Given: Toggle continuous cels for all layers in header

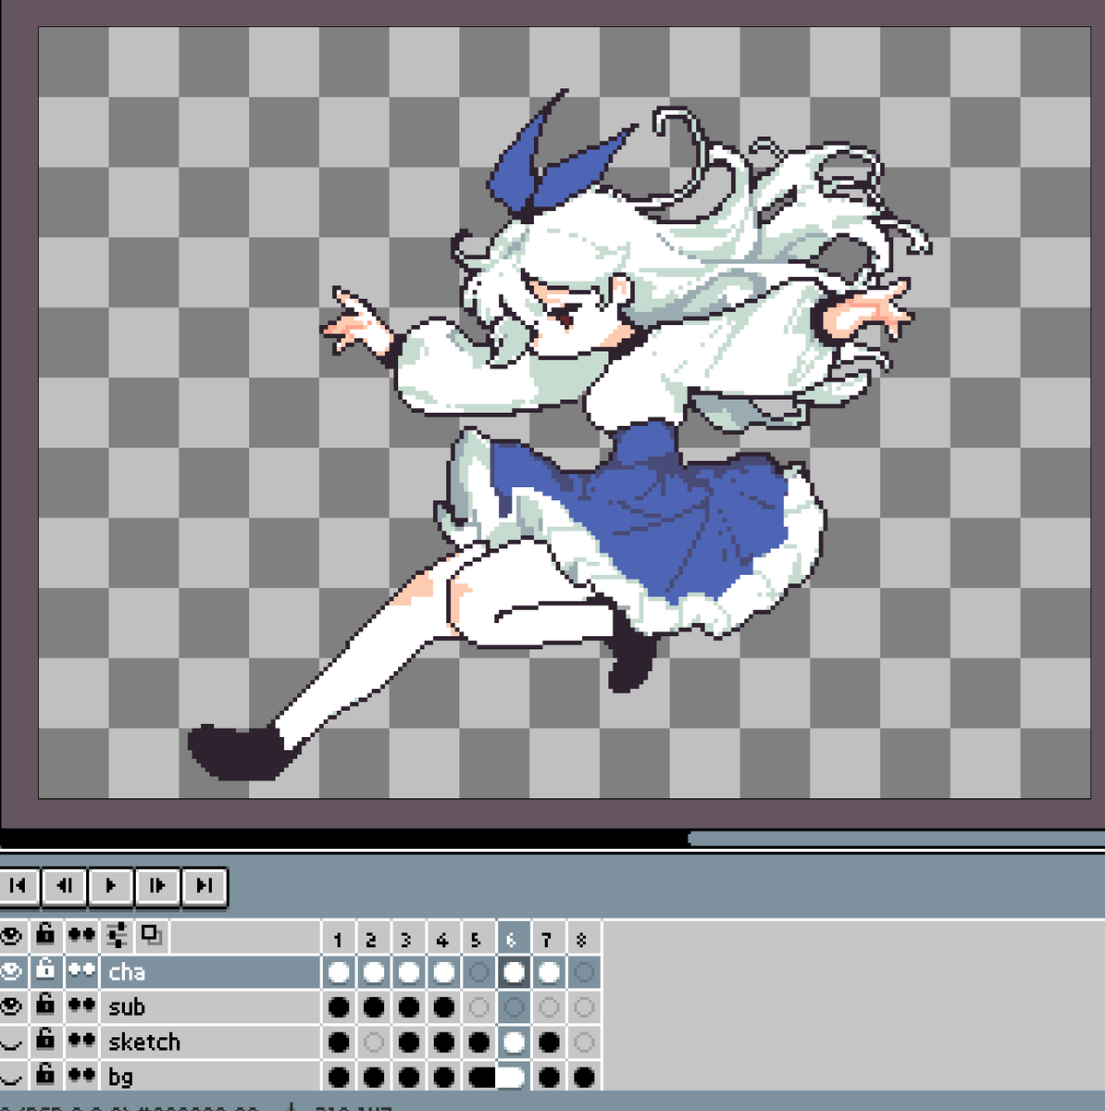Looking at the screenshot, I should (81, 936).
